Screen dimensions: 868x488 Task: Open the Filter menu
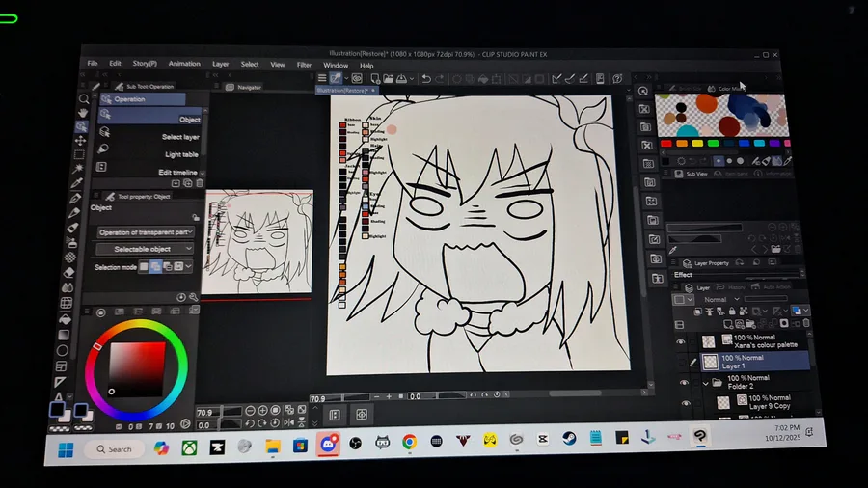(304, 65)
